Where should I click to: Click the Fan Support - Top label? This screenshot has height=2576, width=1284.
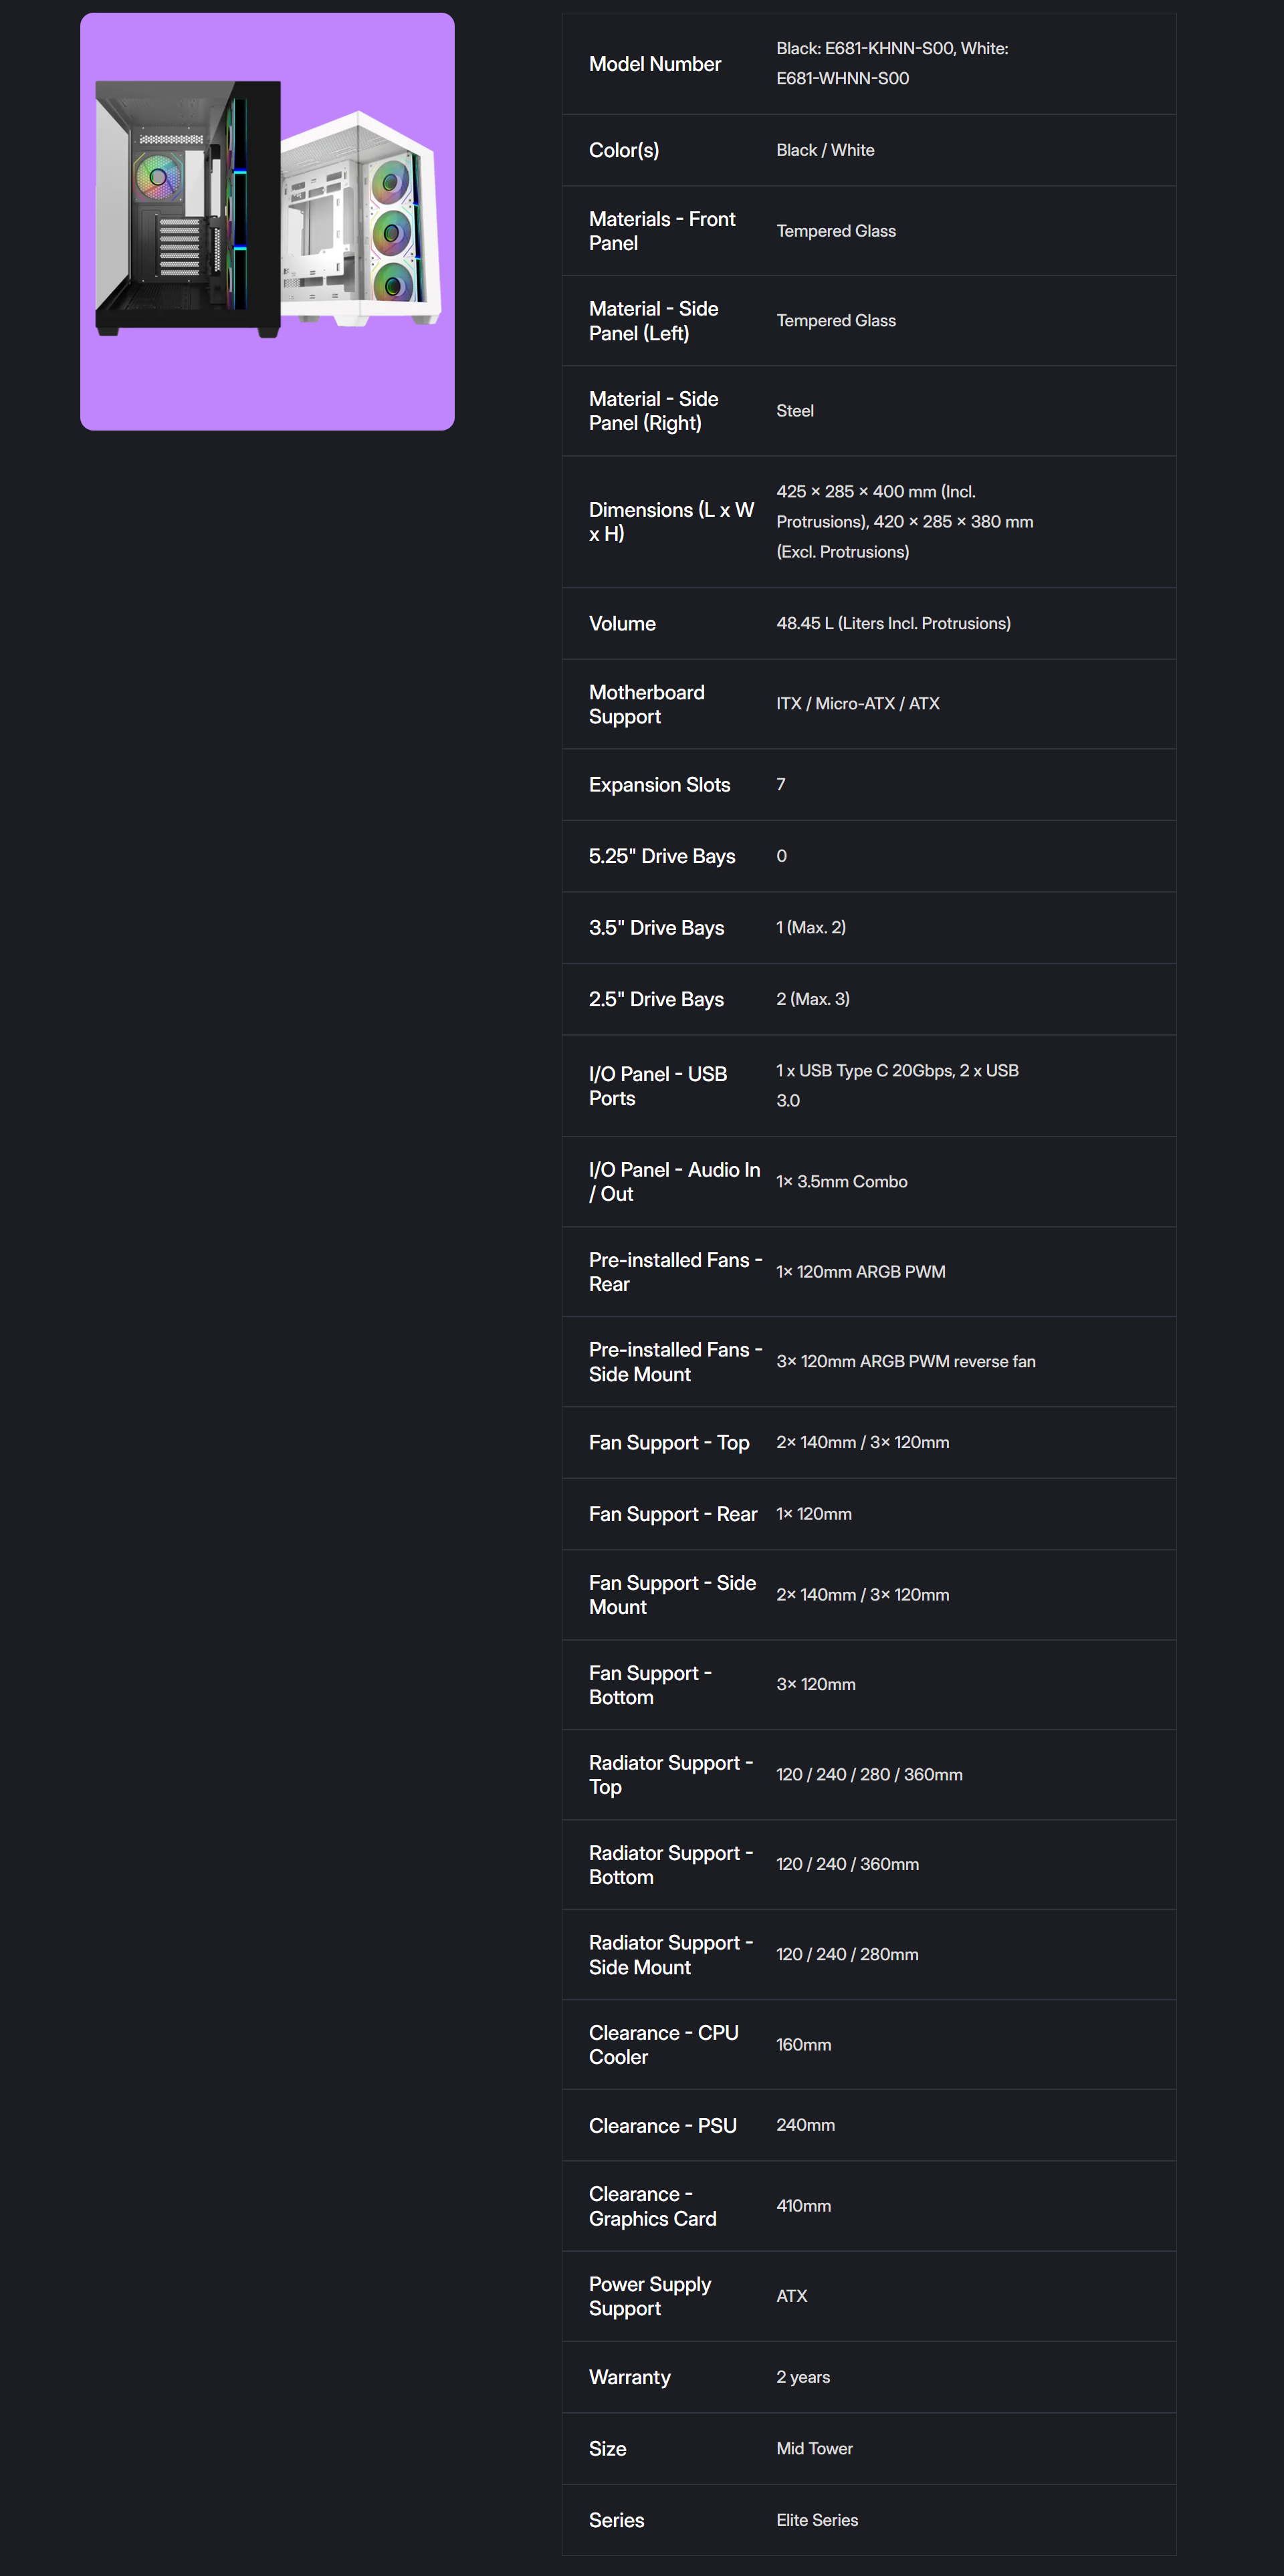point(668,1442)
